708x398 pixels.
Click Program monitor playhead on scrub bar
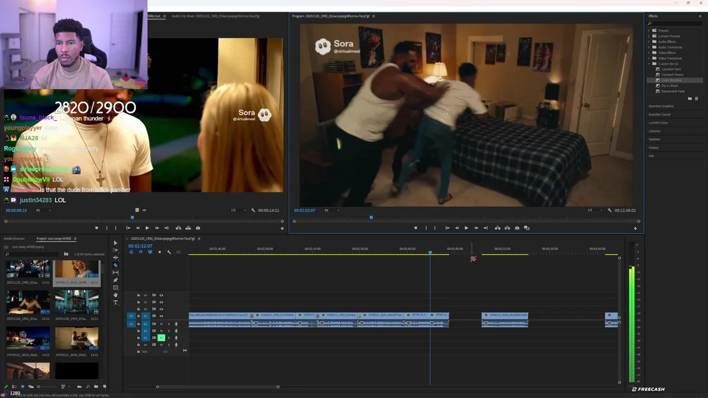[371, 218]
